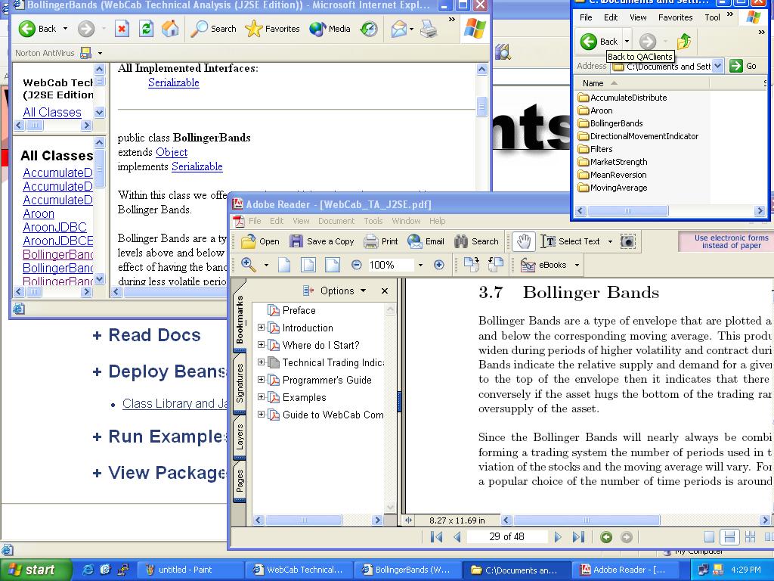
Task: Open the Bookmarks Options menu
Action: point(334,290)
